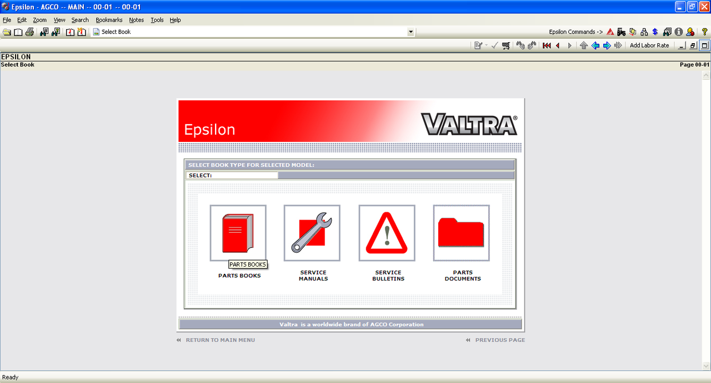711x383 pixels.
Task: Click the first binoculars search icon
Action: point(44,32)
